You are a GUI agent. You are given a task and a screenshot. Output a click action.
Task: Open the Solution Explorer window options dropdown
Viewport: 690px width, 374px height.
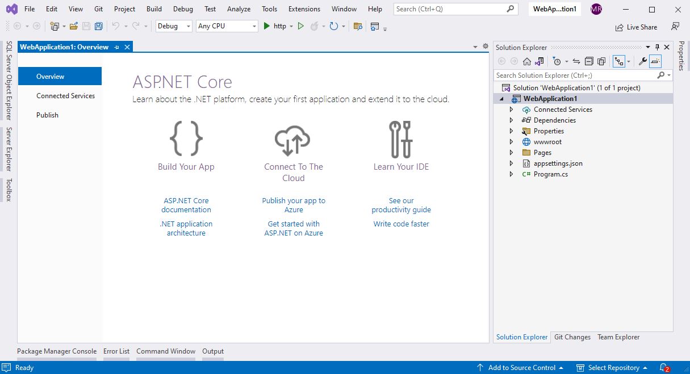[x=649, y=47]
